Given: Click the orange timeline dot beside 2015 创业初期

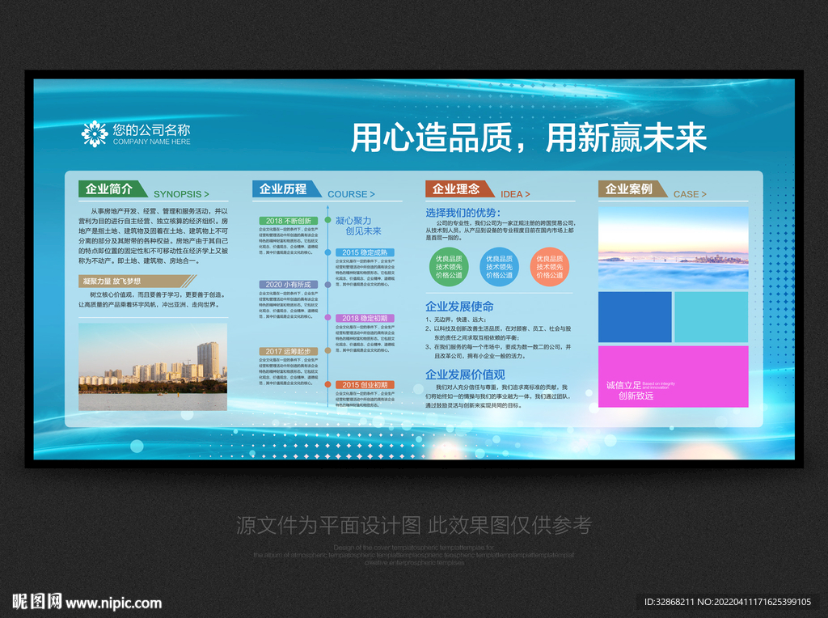Looking at the screenshot, I should (x=327, y=384).
